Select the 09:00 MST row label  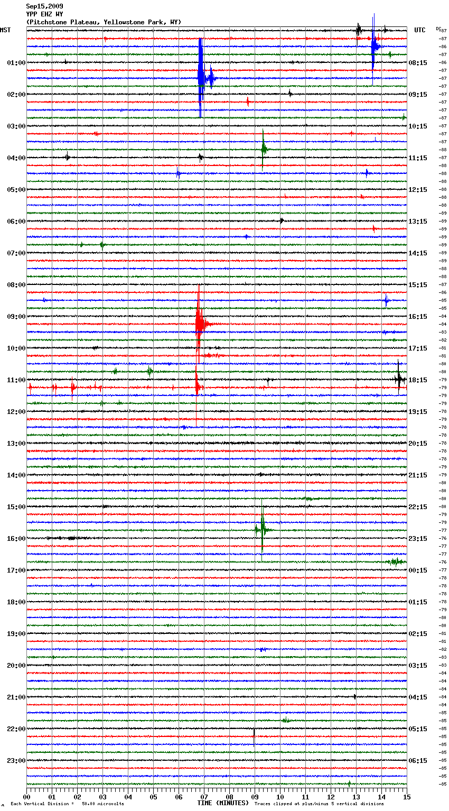pyautogui.click(x=16, y=317)
